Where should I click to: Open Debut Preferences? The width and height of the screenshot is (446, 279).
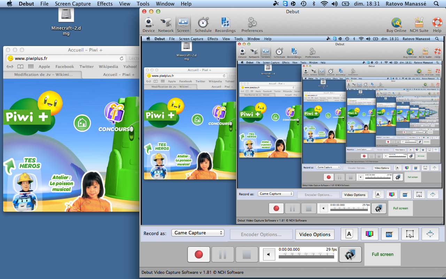coord(252,25)
